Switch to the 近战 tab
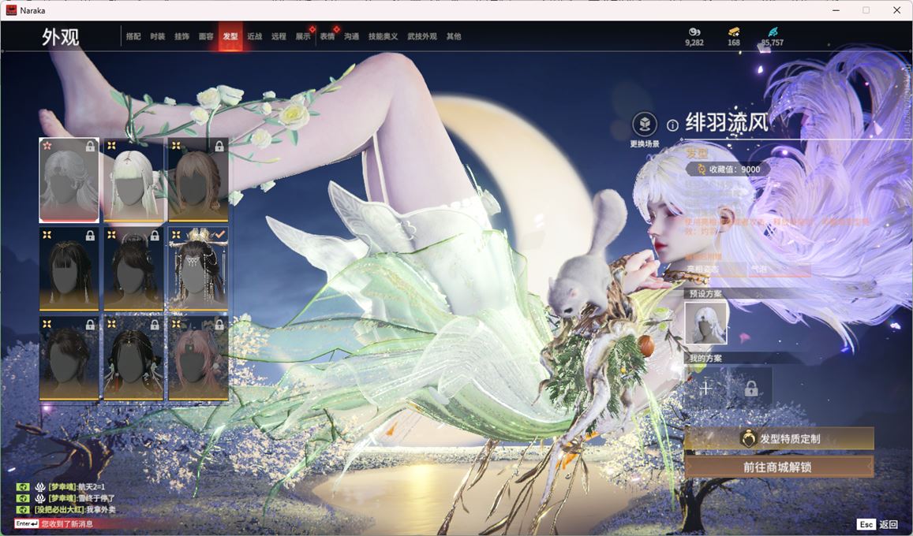Screen dimensions: 913x536 click(254, 36)
